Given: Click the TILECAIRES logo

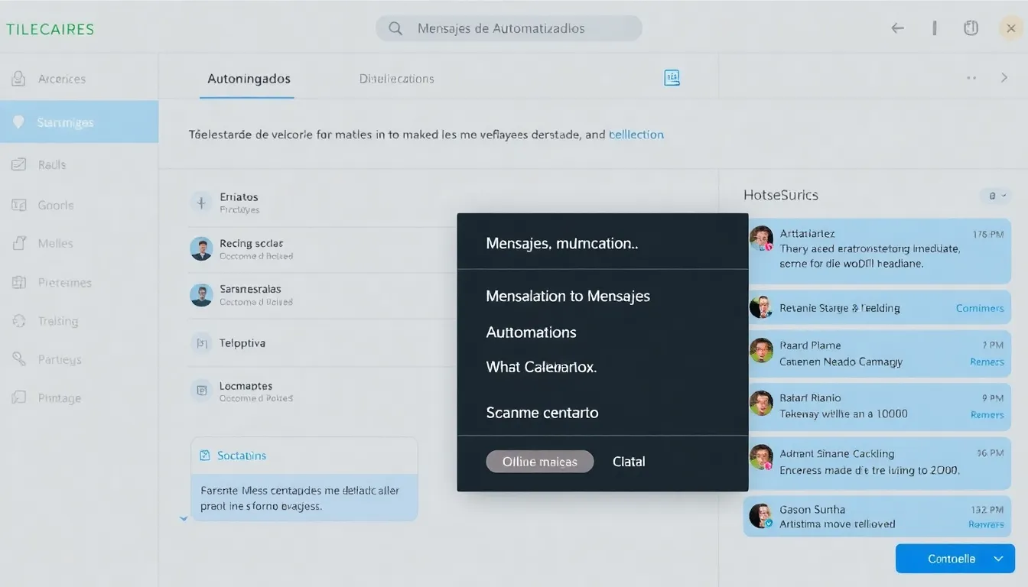Looking at the screenshot, I should (x=50, y=30).
